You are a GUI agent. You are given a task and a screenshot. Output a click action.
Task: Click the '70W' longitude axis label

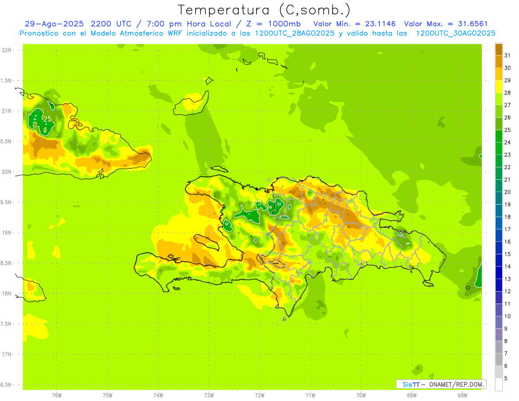[x=361, y=395]
